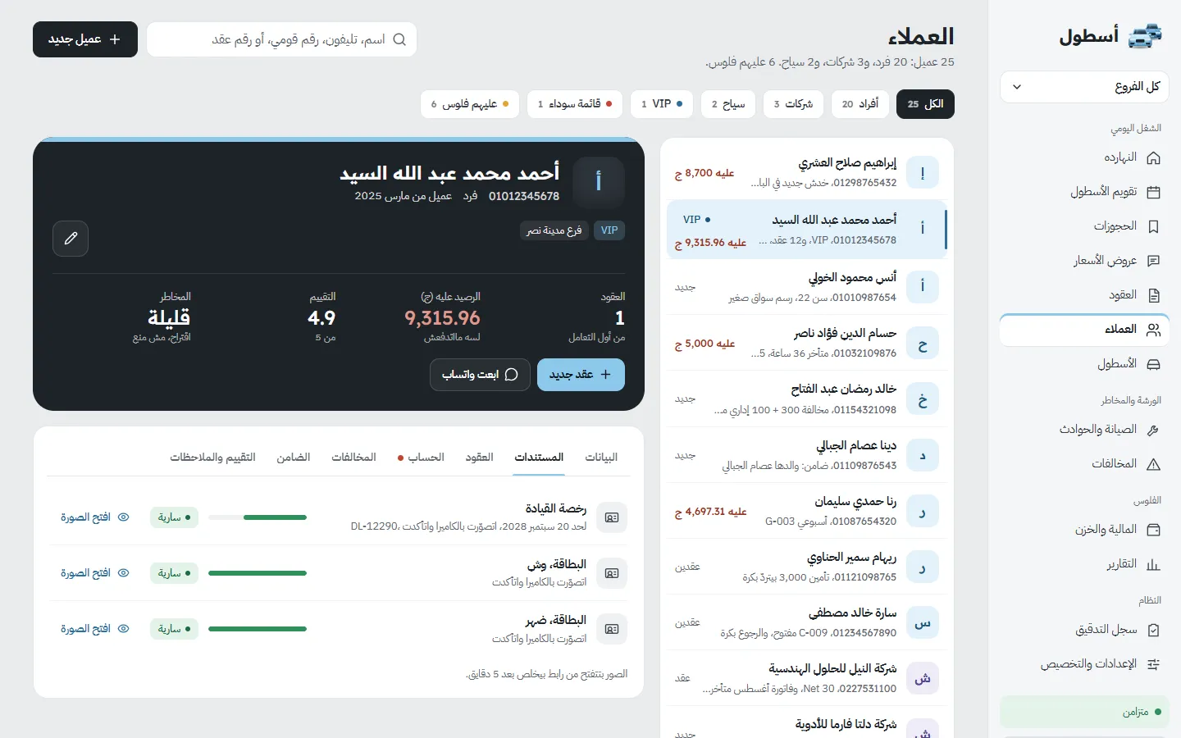Switch to the المخالفات detail tab

point(353,458)
